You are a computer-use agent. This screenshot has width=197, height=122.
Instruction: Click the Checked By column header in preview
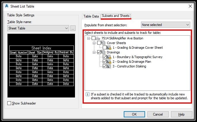click(x=66, y=53)
